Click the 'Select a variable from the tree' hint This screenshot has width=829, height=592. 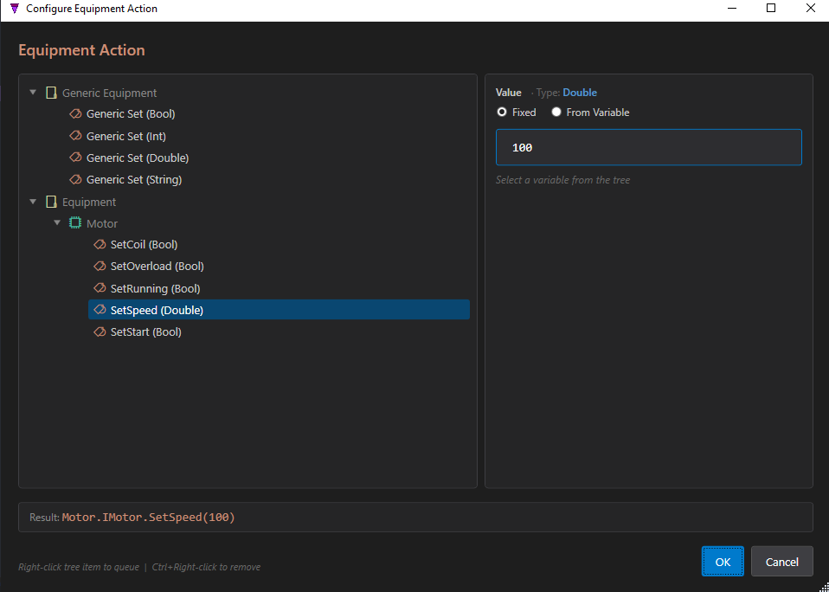(x=563, y=180)
